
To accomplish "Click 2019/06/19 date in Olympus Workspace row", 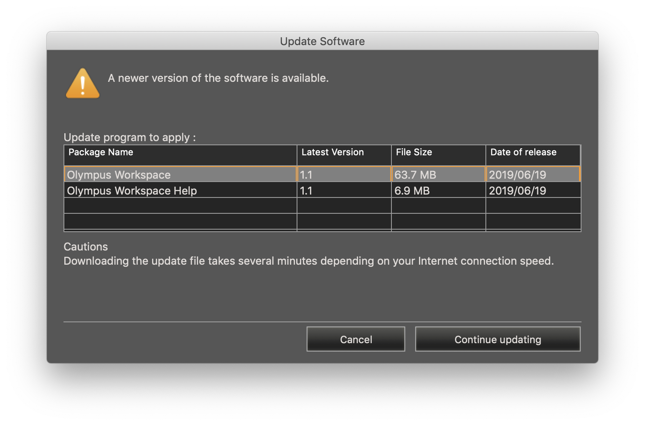I will click(533, 174).
